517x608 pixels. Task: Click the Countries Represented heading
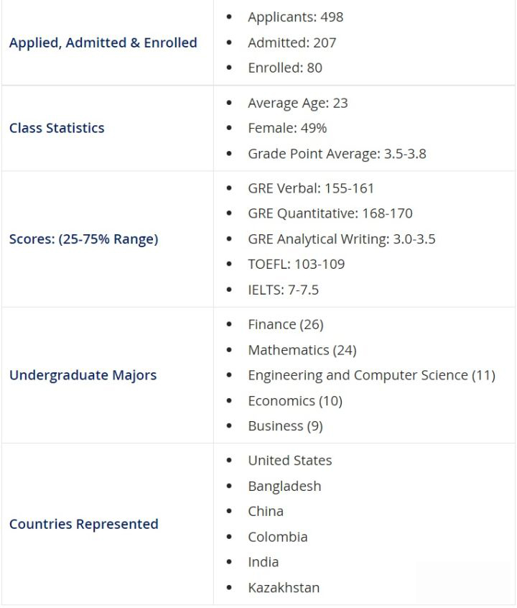83,524
